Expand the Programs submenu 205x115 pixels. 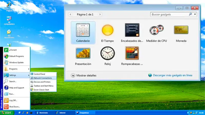pyautogui.click(x=17, y=69)
